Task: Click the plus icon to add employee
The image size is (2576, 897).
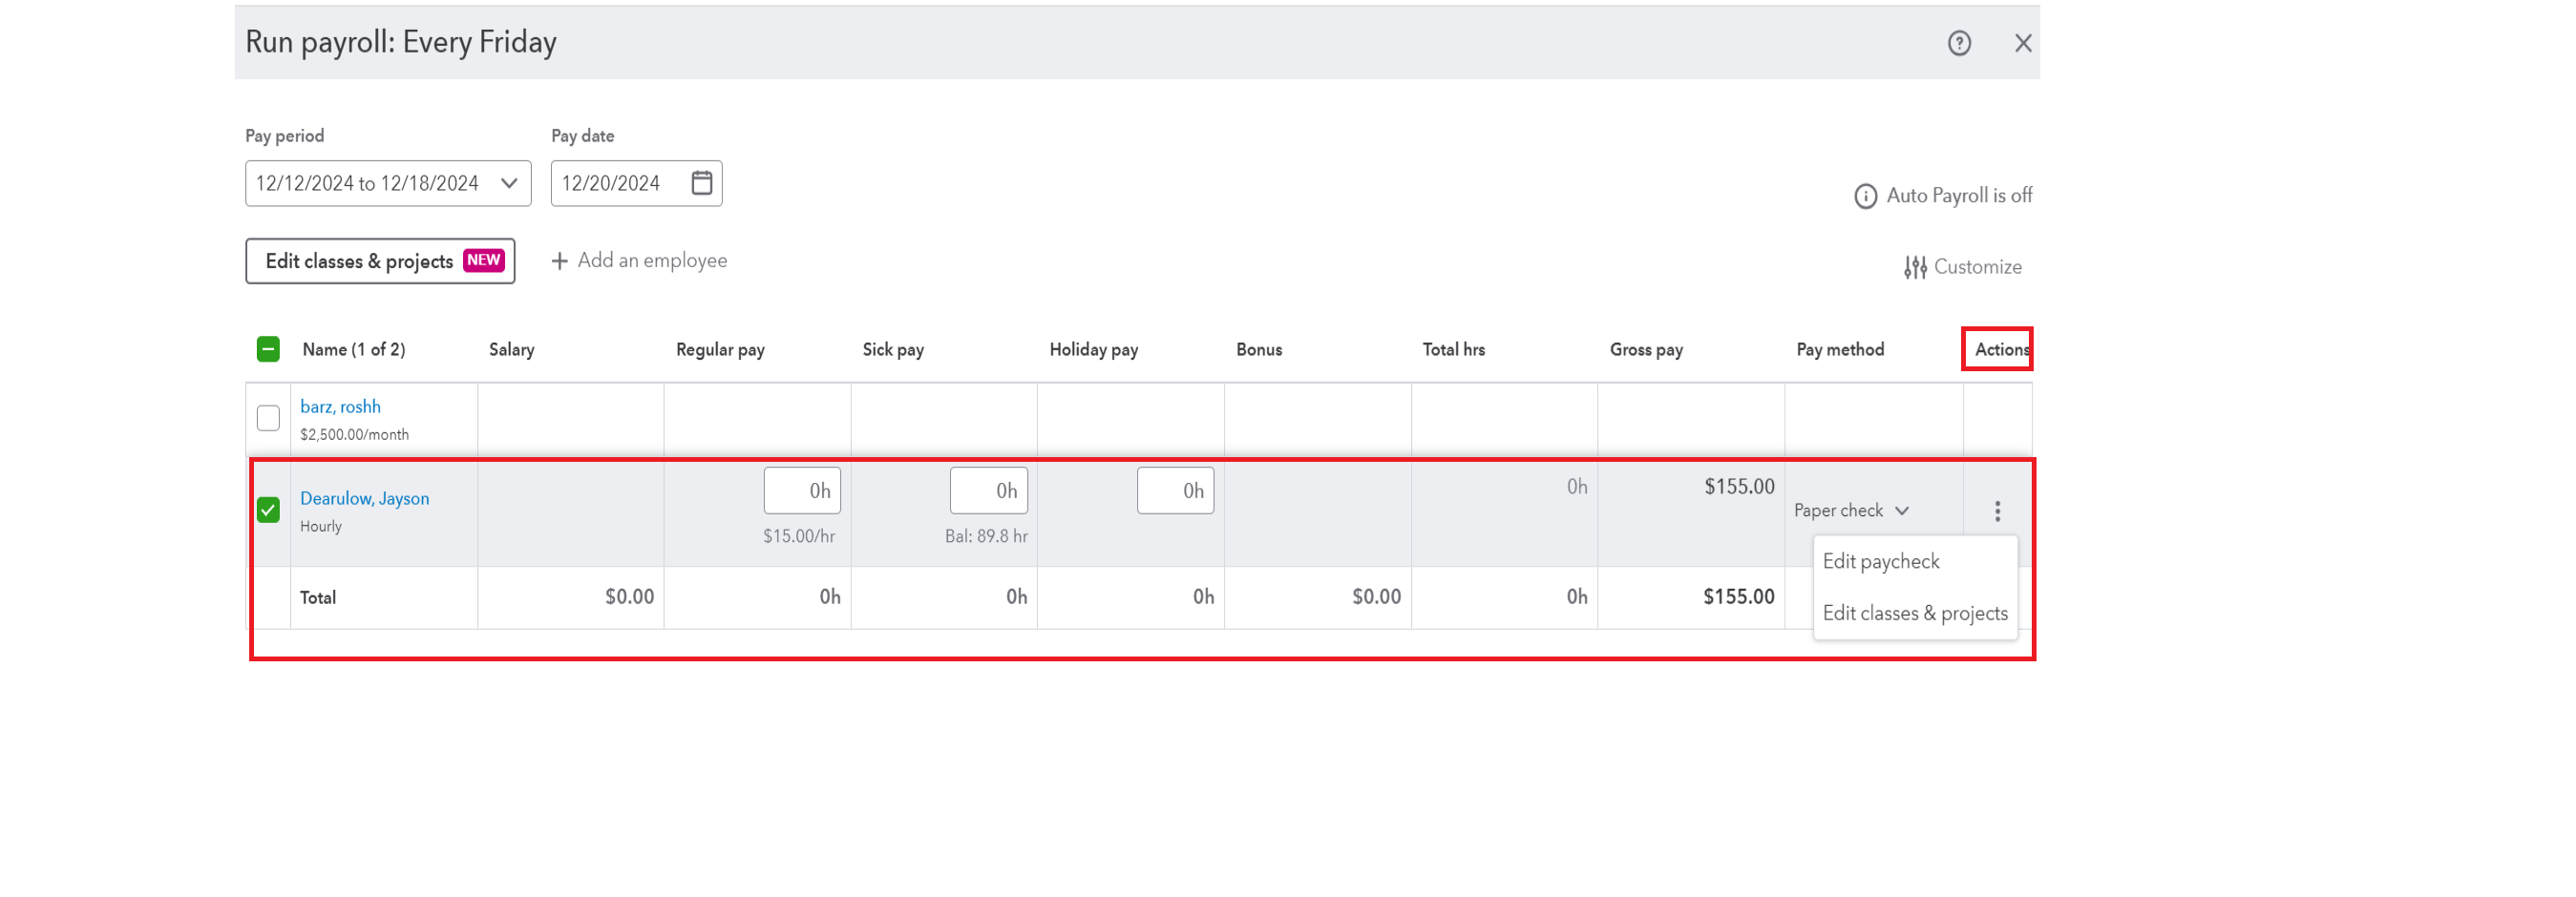Action: 560,261
